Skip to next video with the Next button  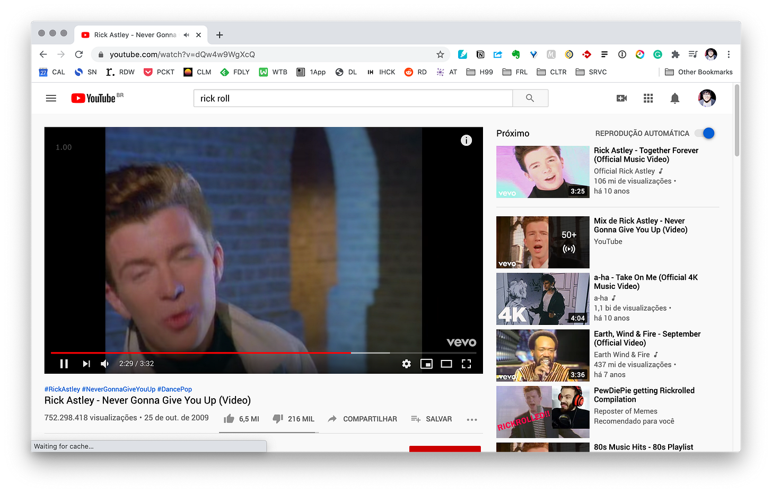point(86,364)
